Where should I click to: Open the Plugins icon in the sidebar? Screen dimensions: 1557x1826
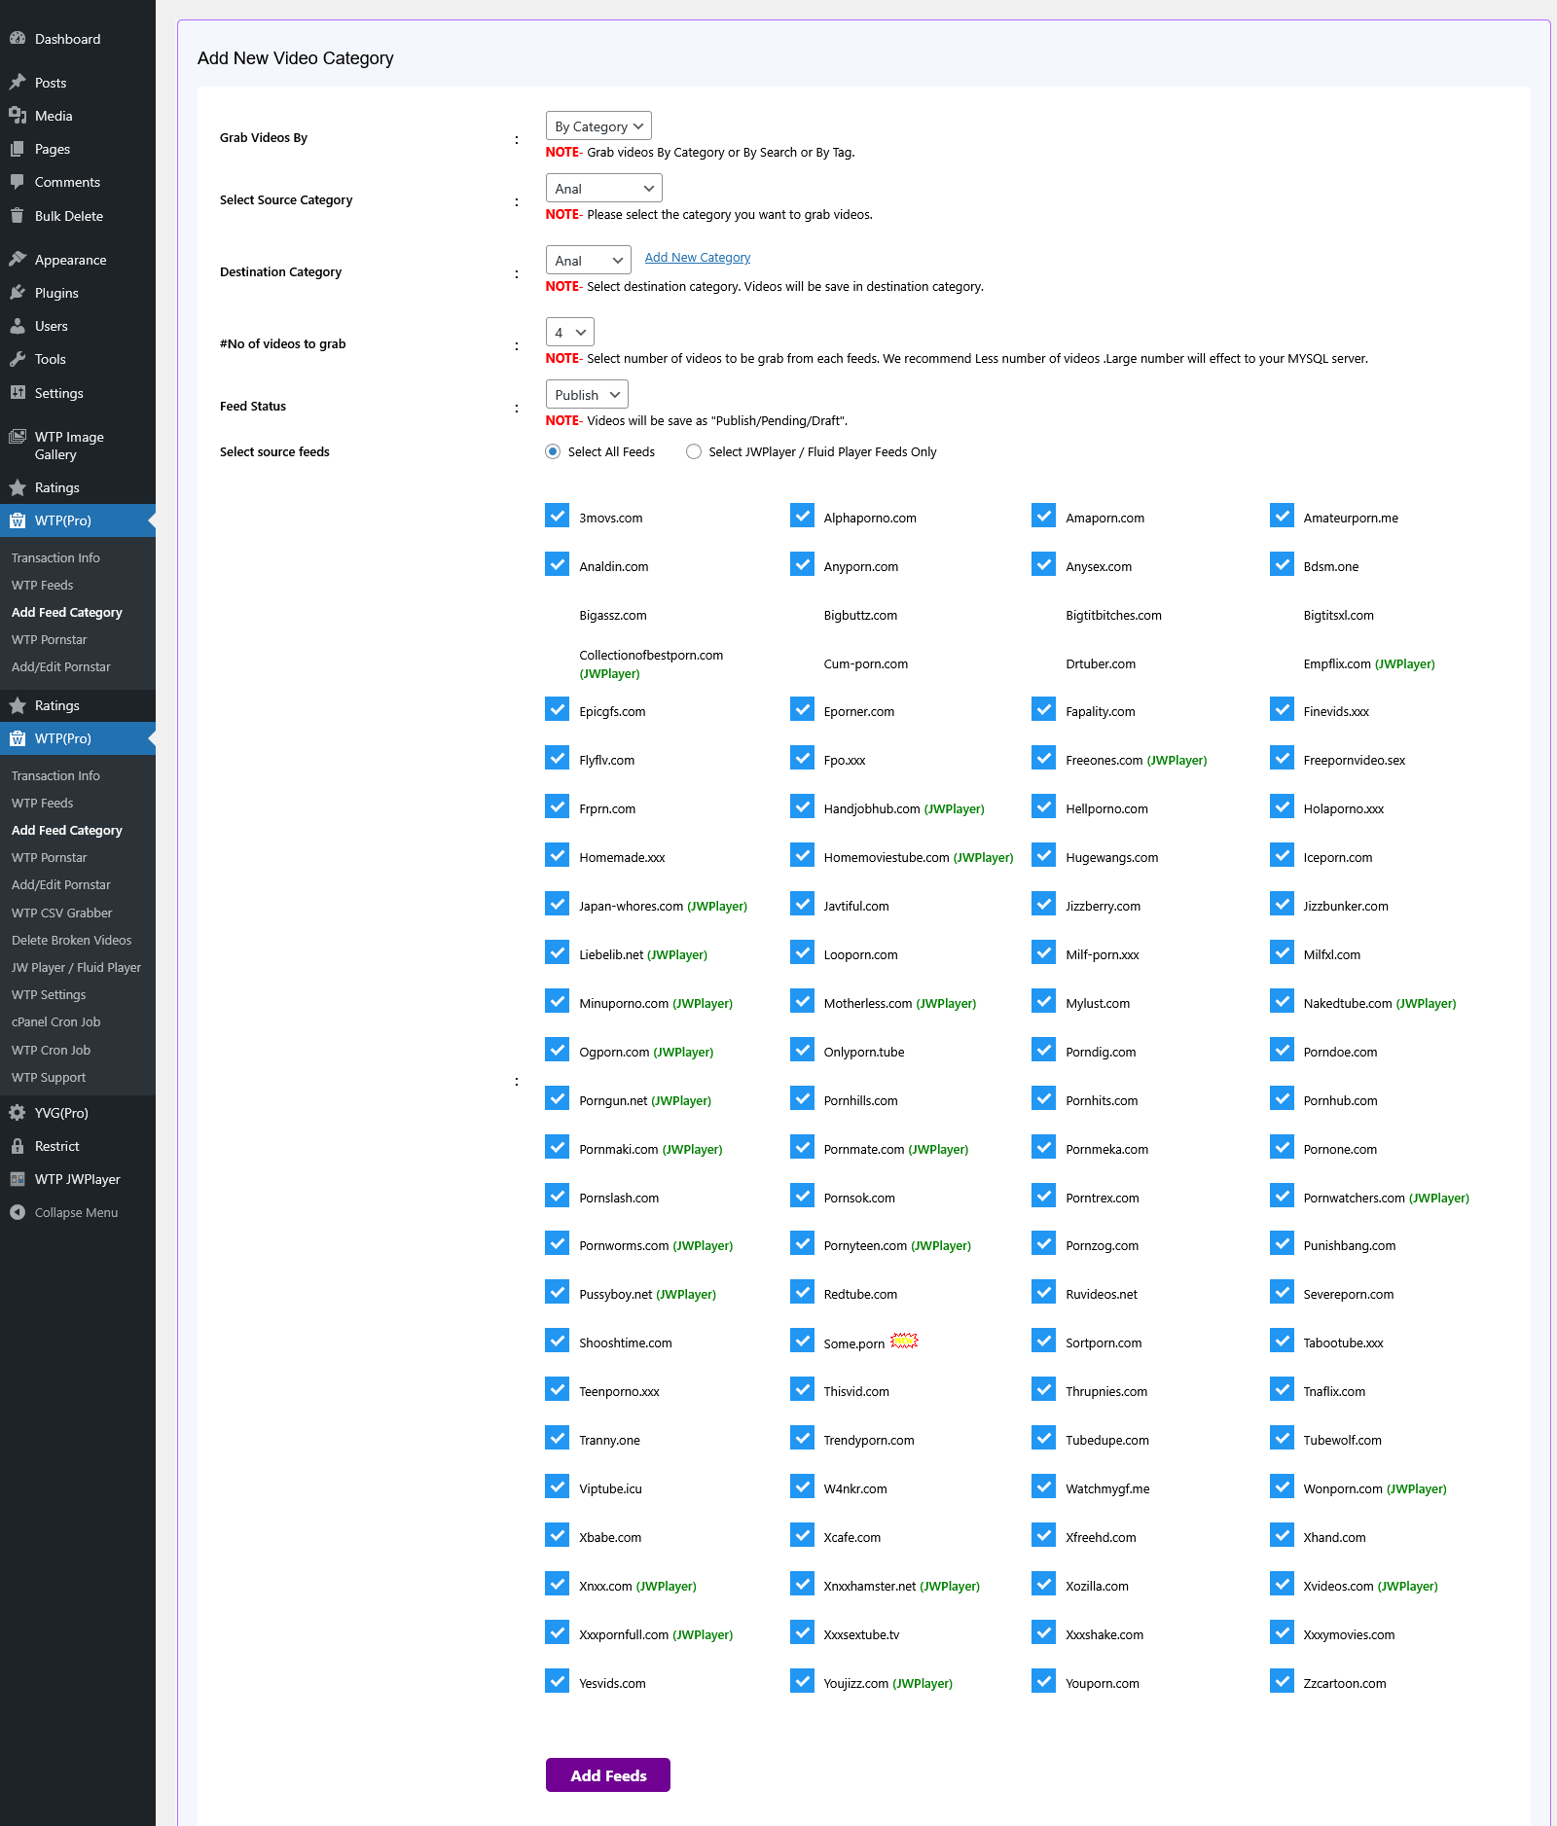click(18, 292)
